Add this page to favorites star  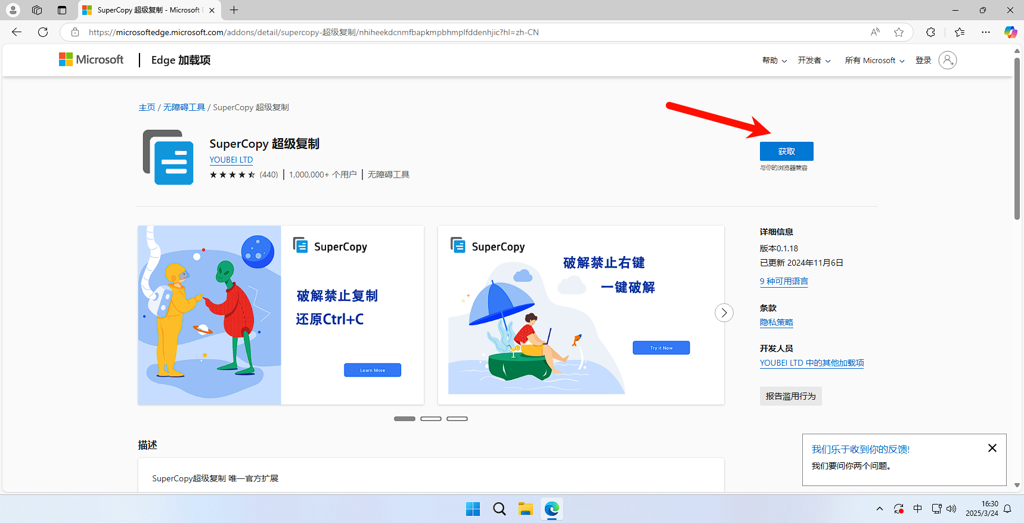899,32
